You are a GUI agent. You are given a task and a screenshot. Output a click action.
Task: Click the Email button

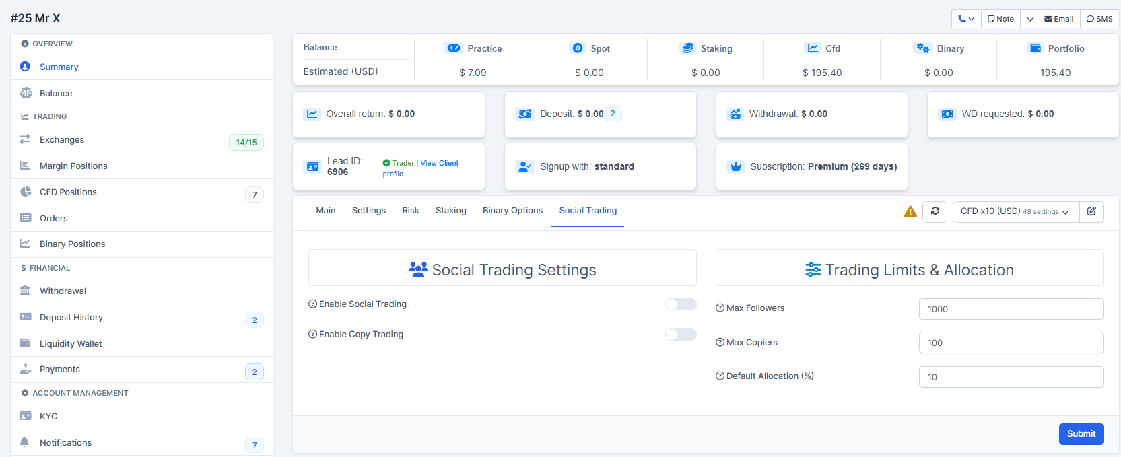click(x=1059, y=19)
